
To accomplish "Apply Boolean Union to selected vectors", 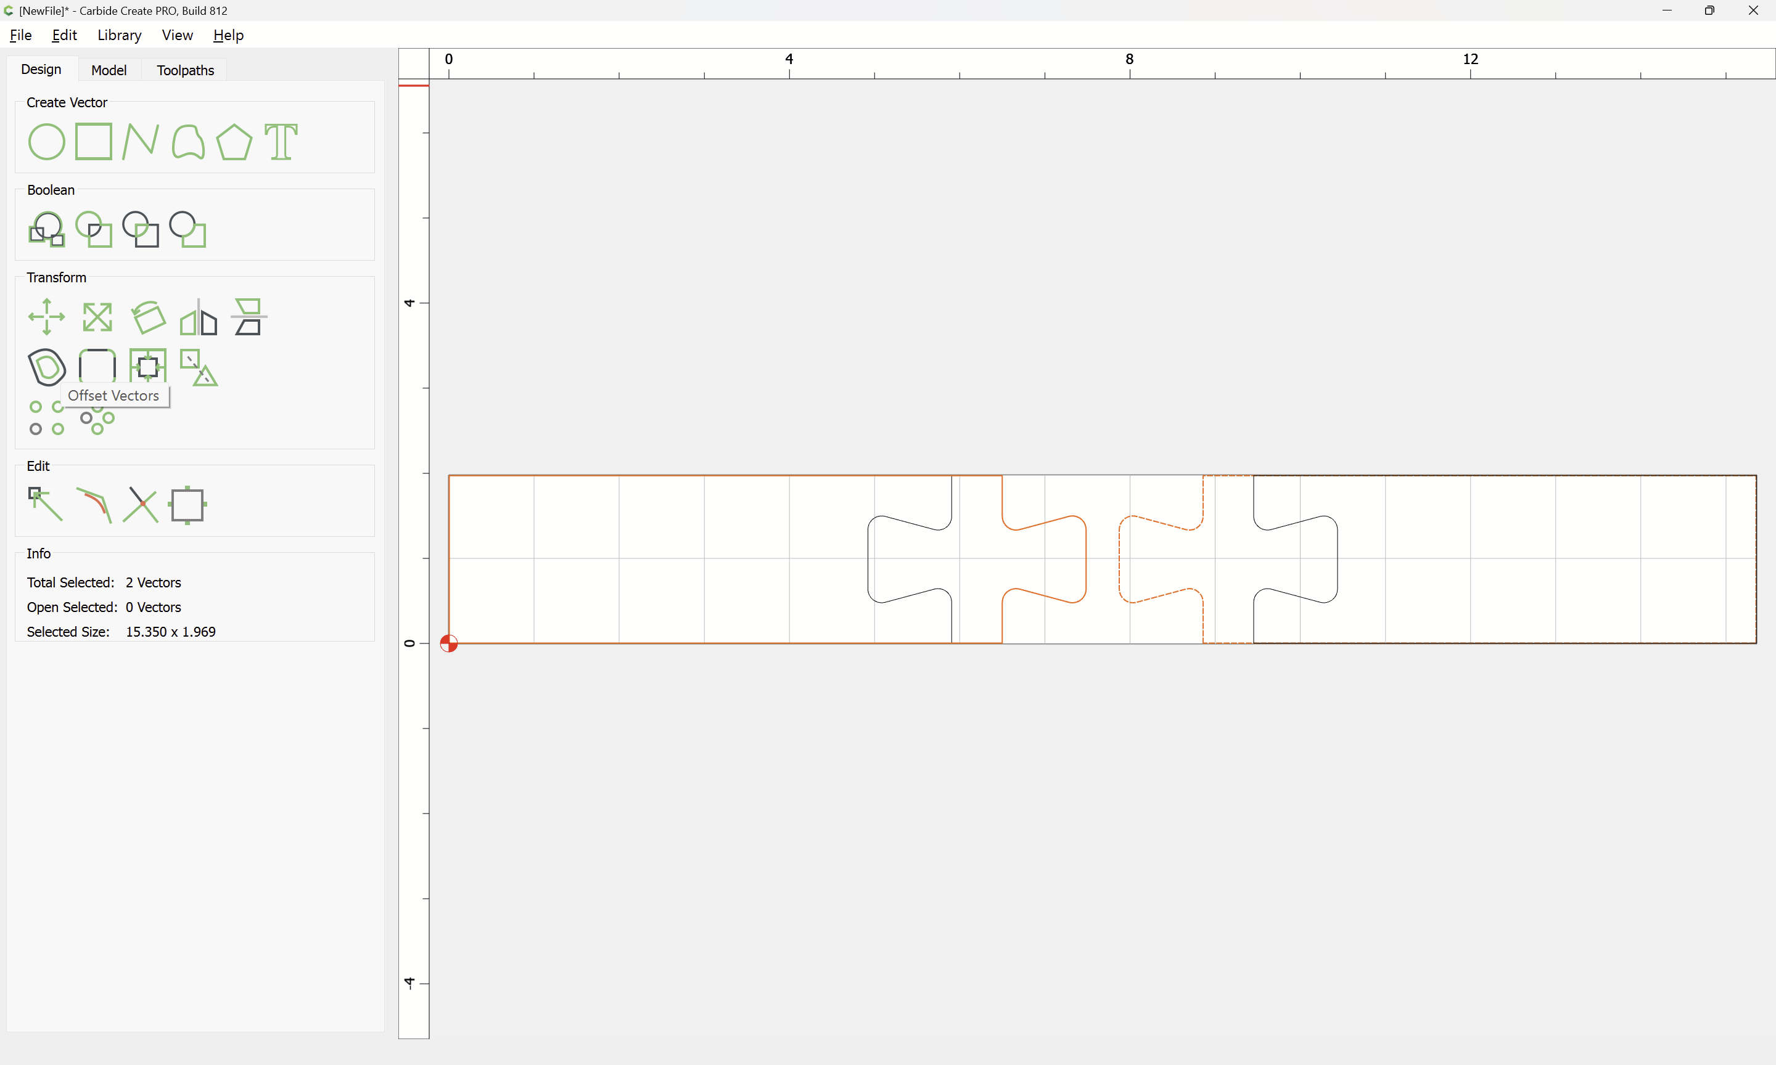I will coord(47,229).
